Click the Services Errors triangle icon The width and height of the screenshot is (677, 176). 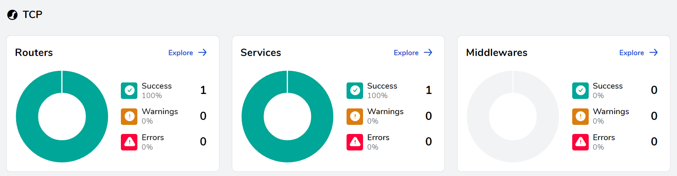click(355, 142)
